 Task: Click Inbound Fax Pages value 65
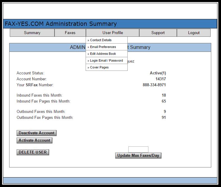pos(164,101)
